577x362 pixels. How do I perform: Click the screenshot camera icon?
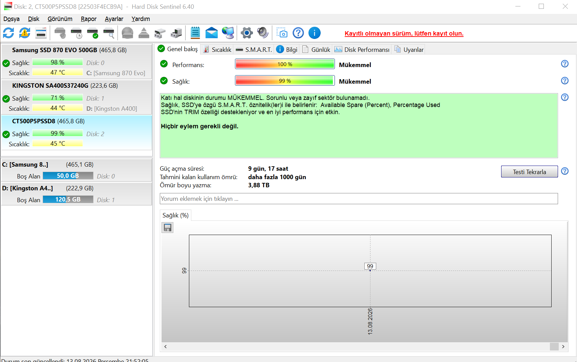[x=282, y=33]
